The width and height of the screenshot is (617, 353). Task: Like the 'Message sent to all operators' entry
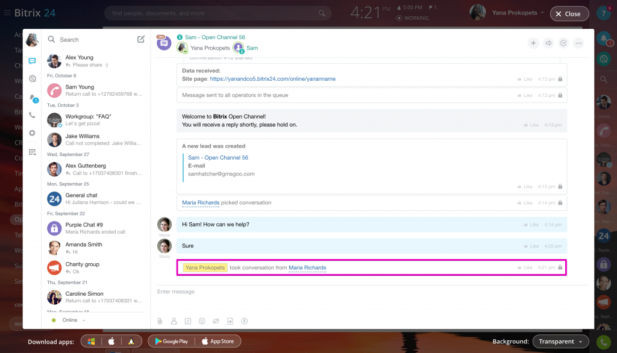(x=525, y=95)
